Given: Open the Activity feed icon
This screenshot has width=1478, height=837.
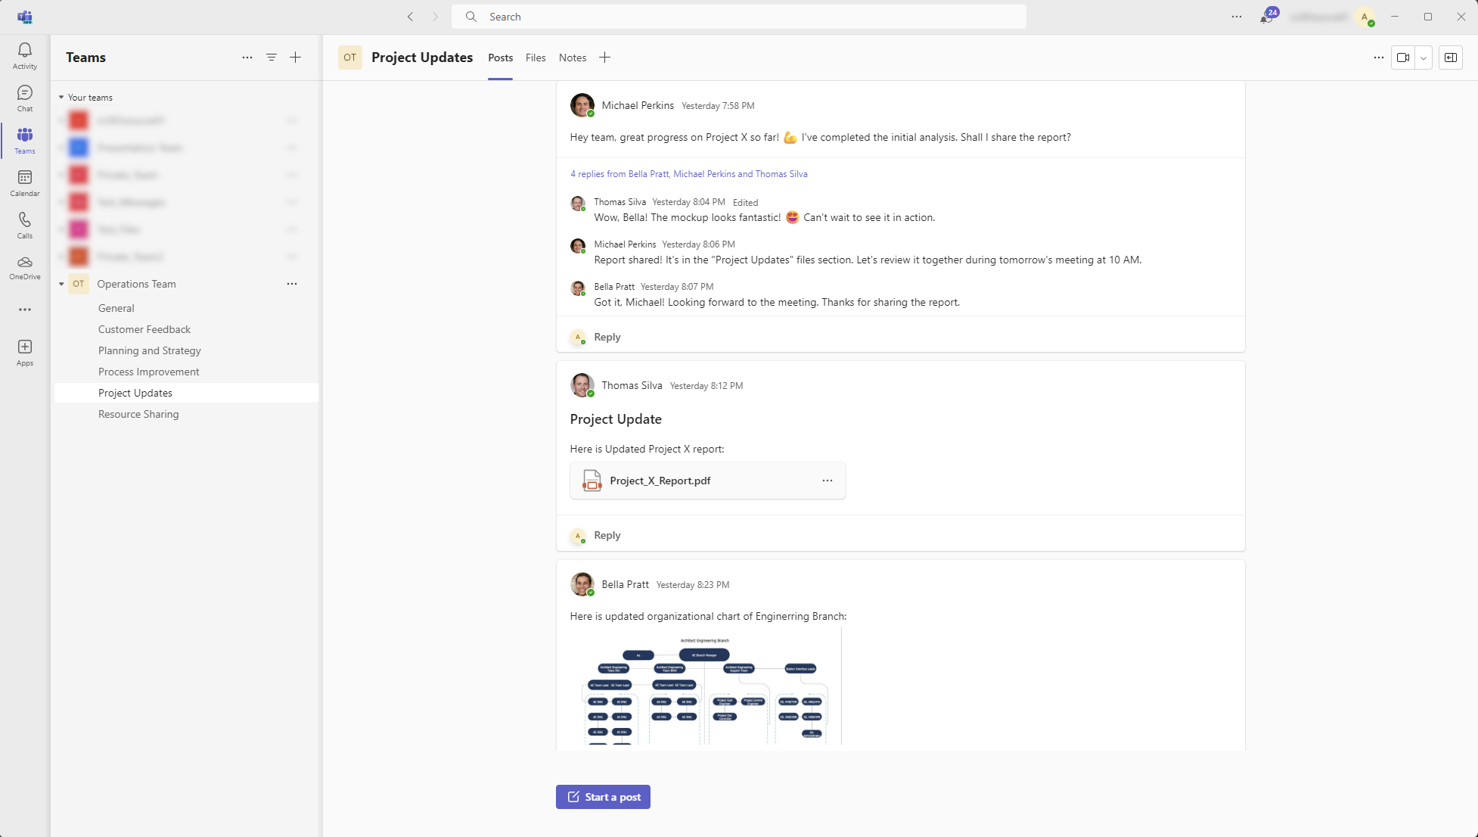Looking at the screenshot, I should (x=25, y=55).
